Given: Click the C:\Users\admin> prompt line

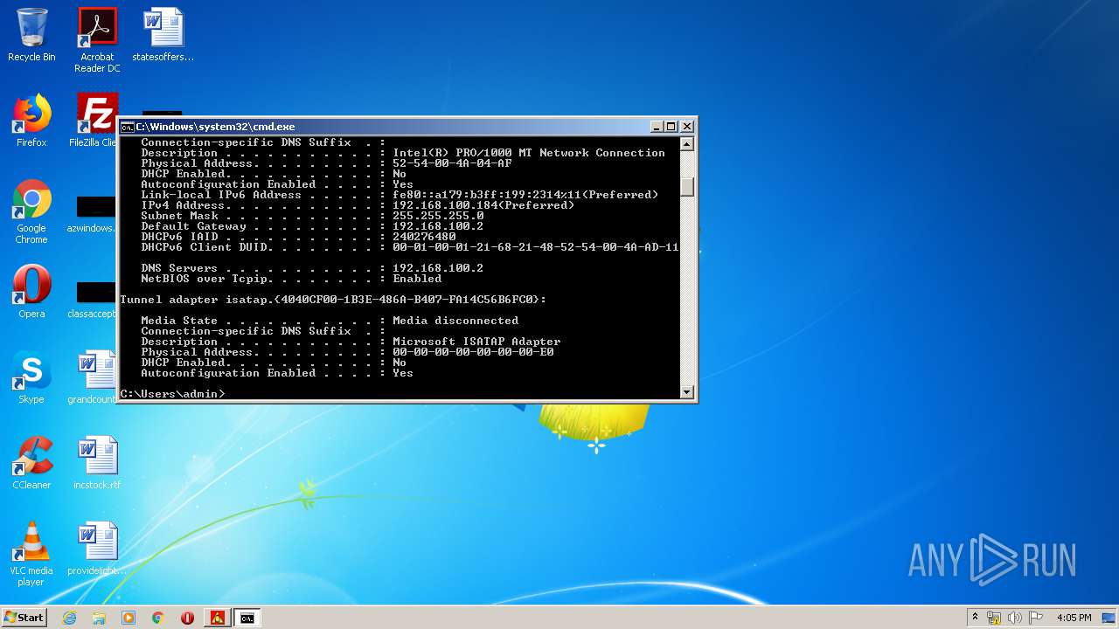Looking at the screenshot, I should 172,394.
